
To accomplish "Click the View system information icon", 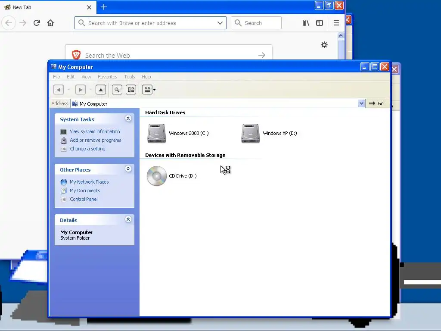I will [x=64, y=132].
